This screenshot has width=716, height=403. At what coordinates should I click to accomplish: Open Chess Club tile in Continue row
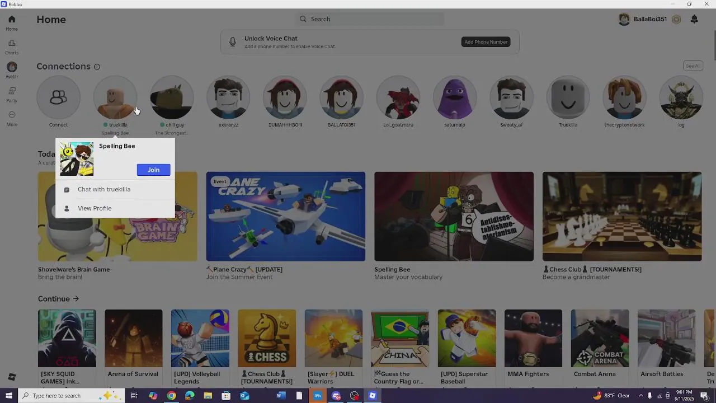[x=267, y=339]
